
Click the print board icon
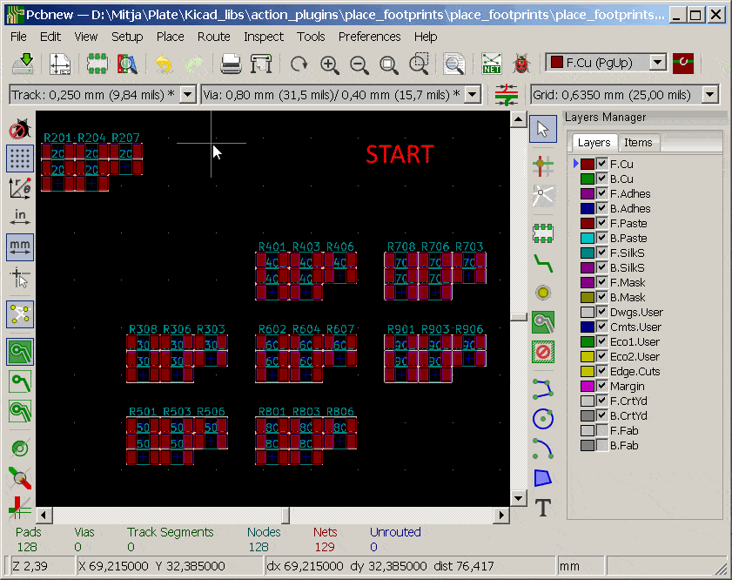click(x=231, y=64)
